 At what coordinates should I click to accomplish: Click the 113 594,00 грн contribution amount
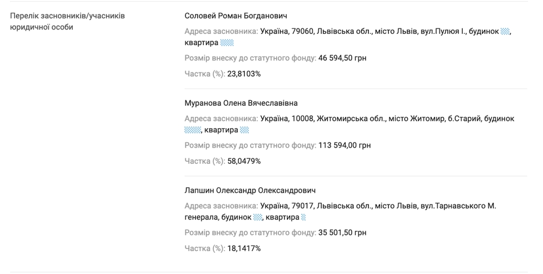click(x=344, y=145)
